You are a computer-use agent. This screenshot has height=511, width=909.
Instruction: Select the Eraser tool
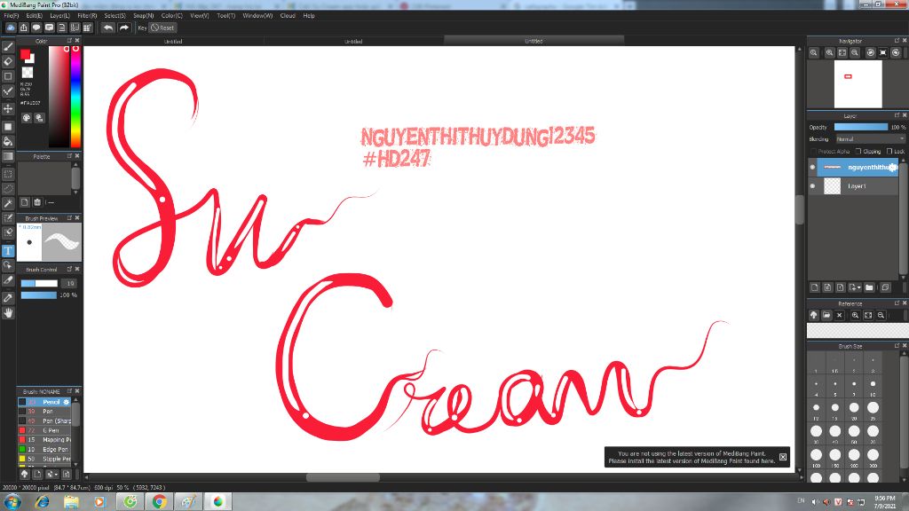8,61
